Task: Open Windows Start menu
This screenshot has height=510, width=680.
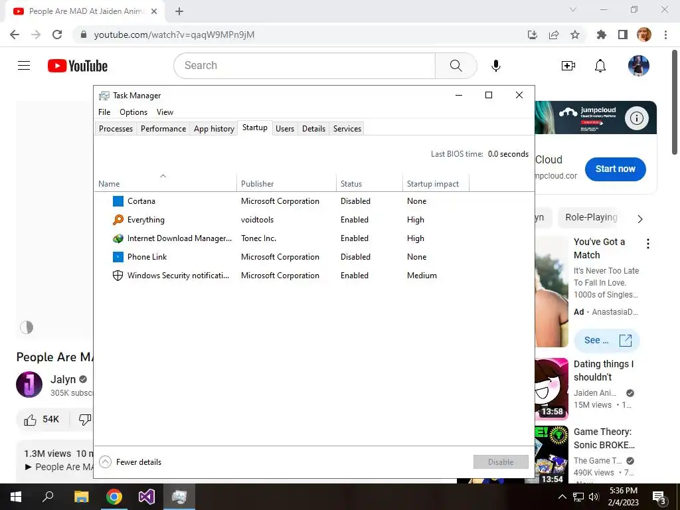Action: click(16, 497)
